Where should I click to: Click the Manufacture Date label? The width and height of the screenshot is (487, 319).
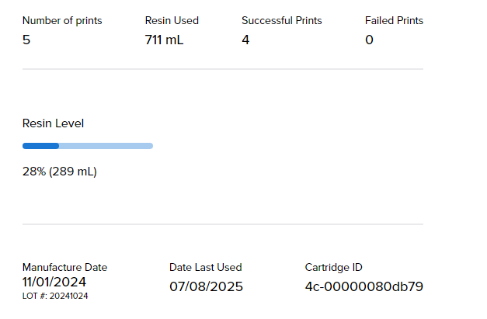[x=64, y=268]
